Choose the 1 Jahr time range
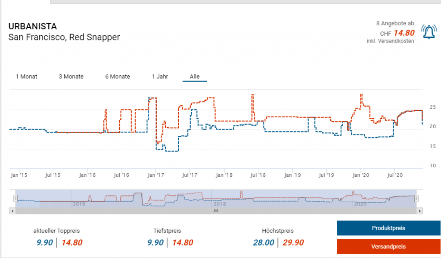441x258 pixels. 160,77
